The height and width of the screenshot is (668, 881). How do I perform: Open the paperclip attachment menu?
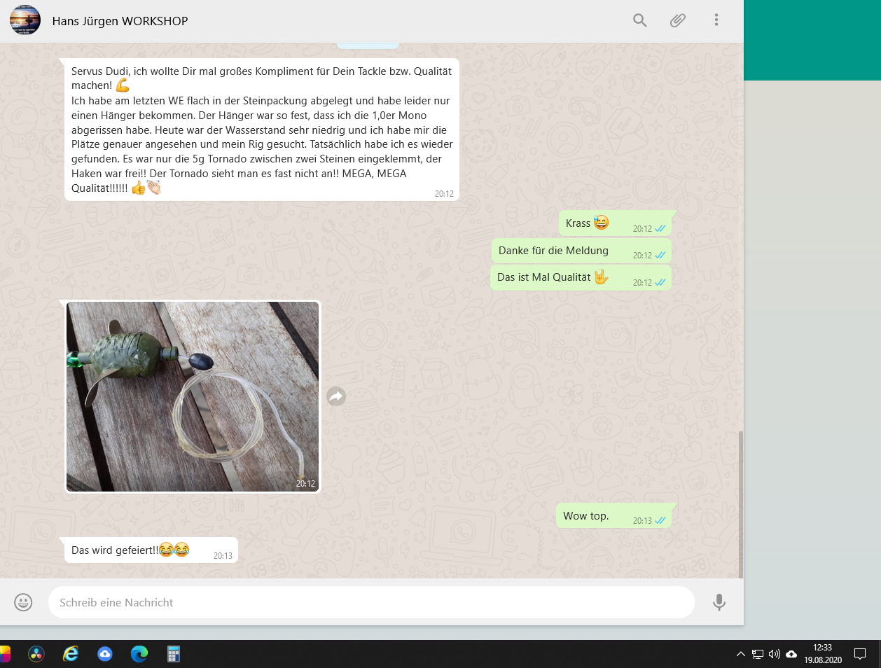click(x=677, y=20)
